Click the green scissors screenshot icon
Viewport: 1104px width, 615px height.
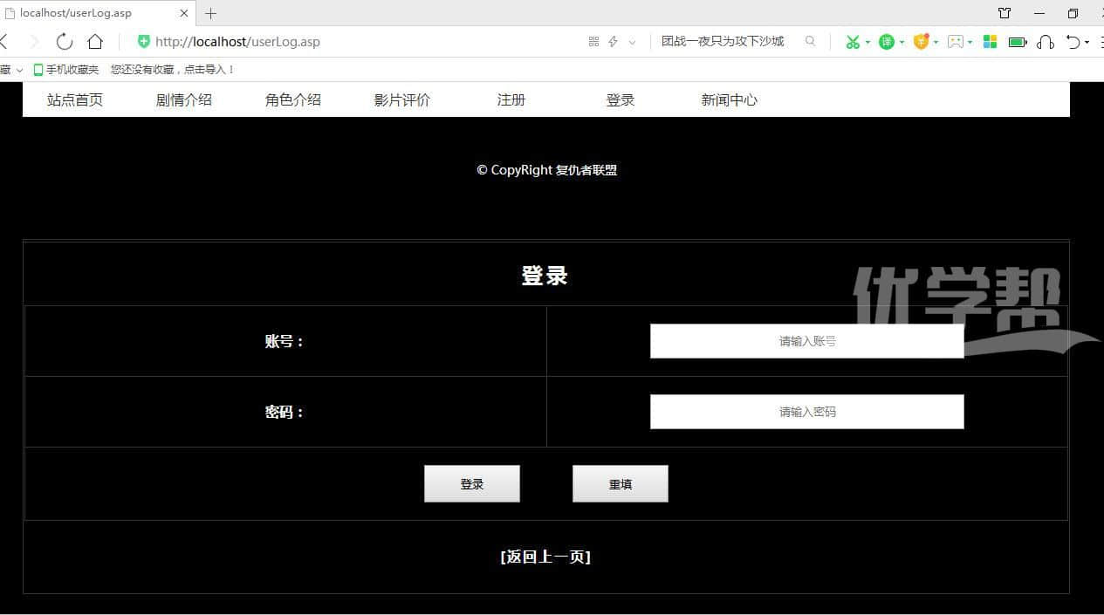(853, 42)
